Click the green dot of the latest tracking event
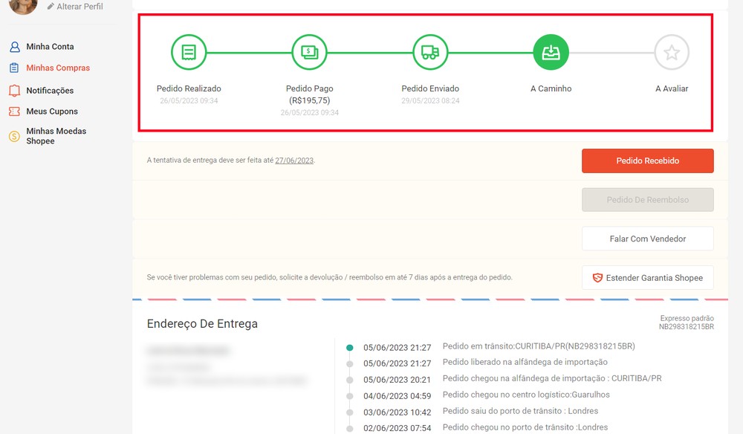 [350, 347]
